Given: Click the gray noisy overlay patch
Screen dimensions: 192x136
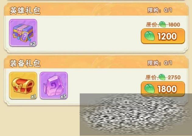Looking at the screenshot, I should (x=136, y=115).
